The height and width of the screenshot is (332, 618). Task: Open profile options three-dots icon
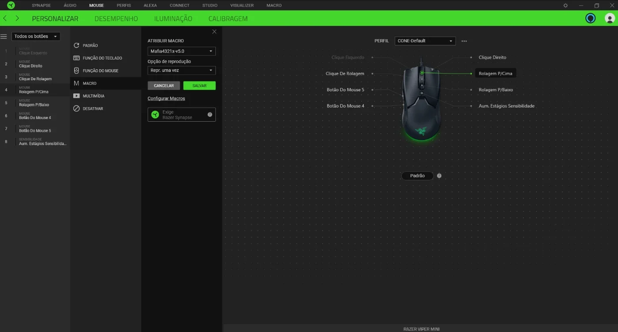(x=464, y=41)
